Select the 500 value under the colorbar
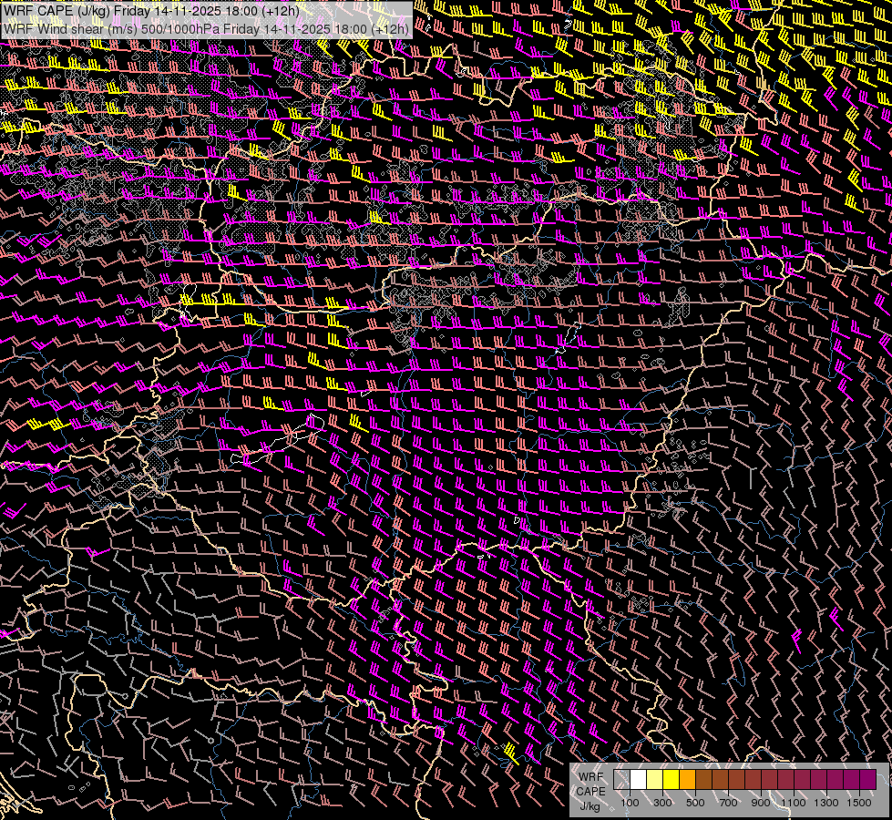892x820 pixels. [695, 803]
